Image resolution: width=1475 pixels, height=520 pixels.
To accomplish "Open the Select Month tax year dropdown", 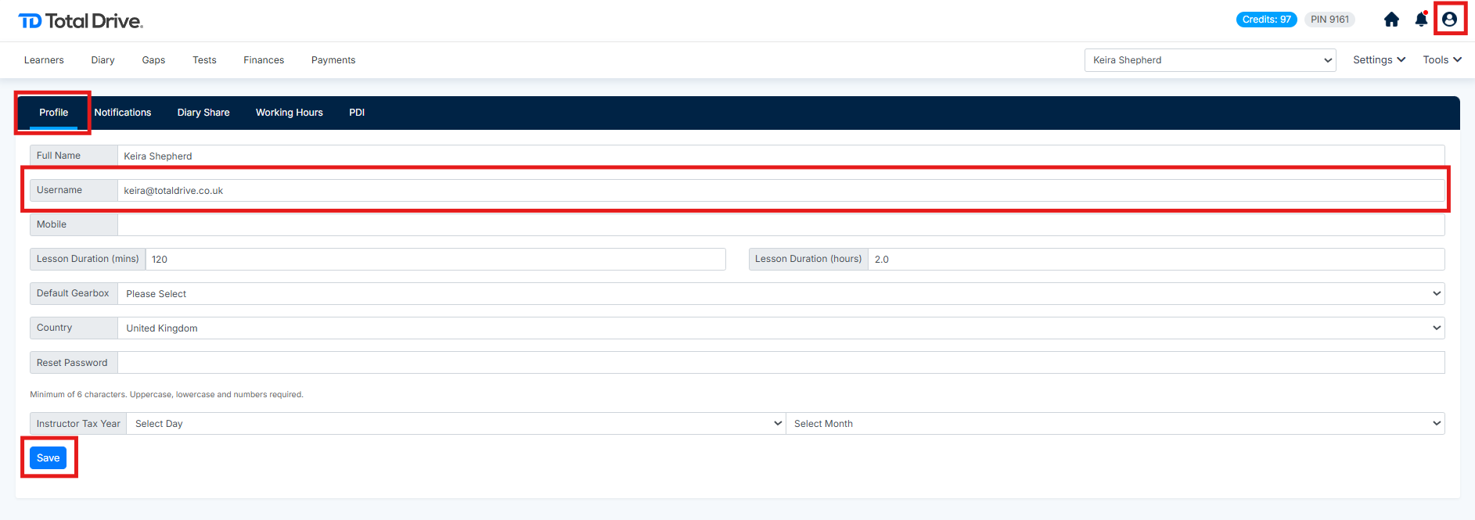I will tap(1115, 423).
